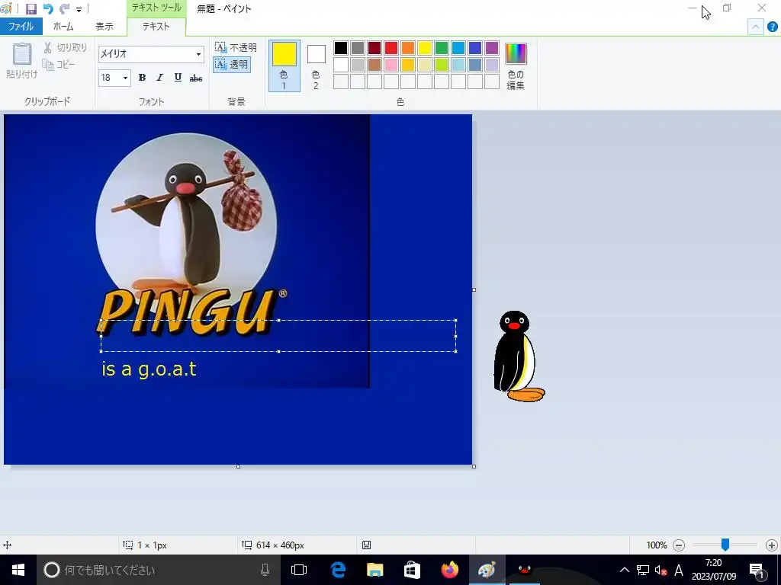
Task: Click the zoom out minus button
Action: (678, 545)
